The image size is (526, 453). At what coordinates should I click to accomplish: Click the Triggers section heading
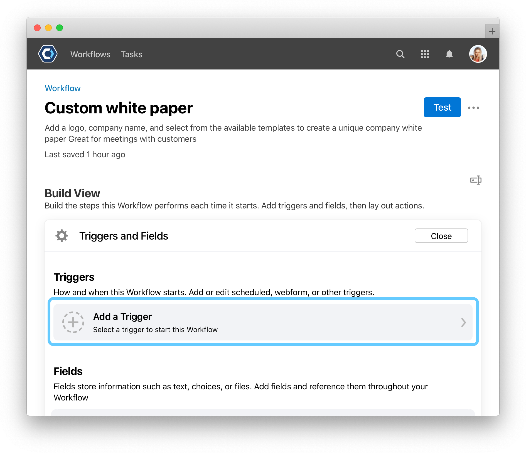[74, 277]
